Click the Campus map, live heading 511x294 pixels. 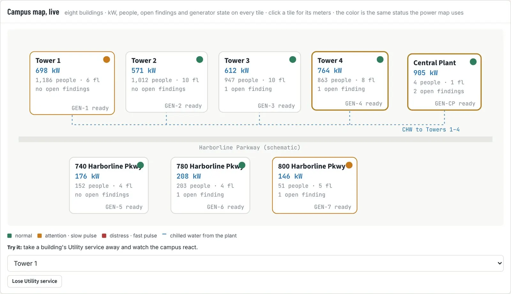tap(33, 12)
